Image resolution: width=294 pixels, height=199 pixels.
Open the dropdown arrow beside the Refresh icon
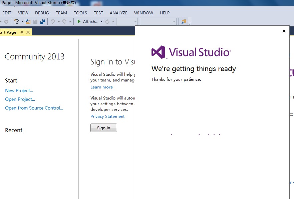(x=113, y=22)
